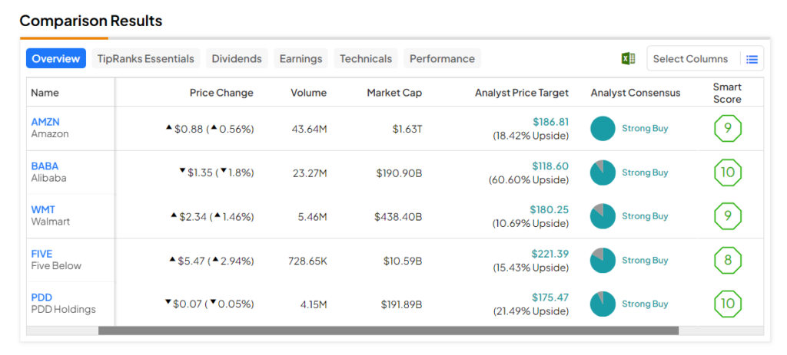Open the BABA ticker link

point(45,166)
